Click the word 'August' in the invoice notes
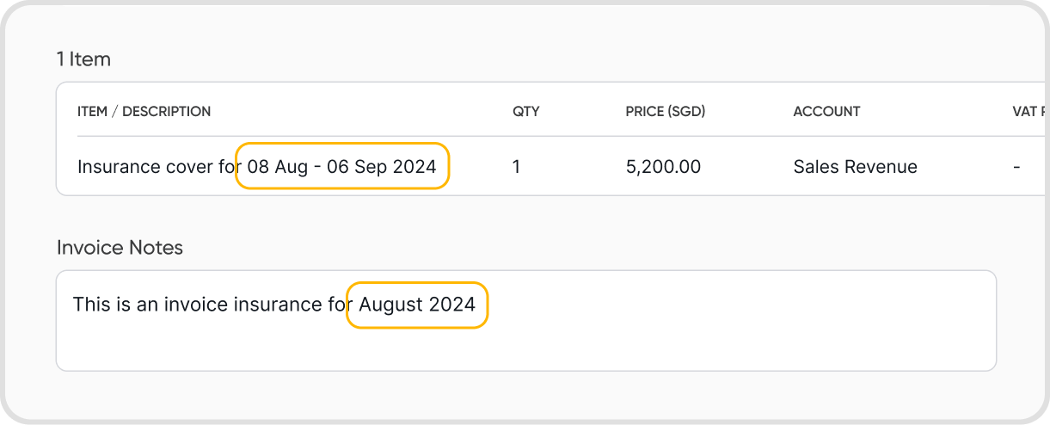 click(x=392, y=305)
